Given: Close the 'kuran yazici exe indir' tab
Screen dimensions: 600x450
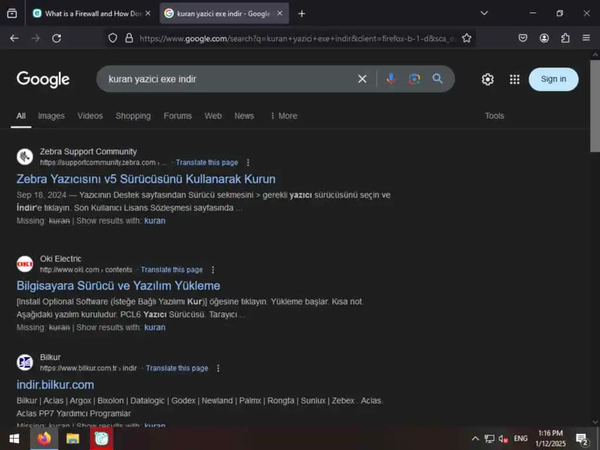Looking at the screenshot, I should pos(279,13).
